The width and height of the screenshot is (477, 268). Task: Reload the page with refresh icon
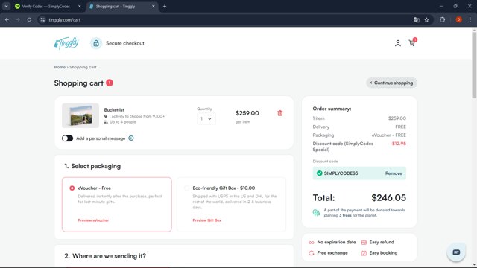click(x=29, y=20)
